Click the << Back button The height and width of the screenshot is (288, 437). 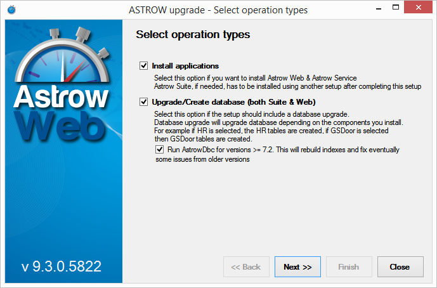[x=246, y=267]
